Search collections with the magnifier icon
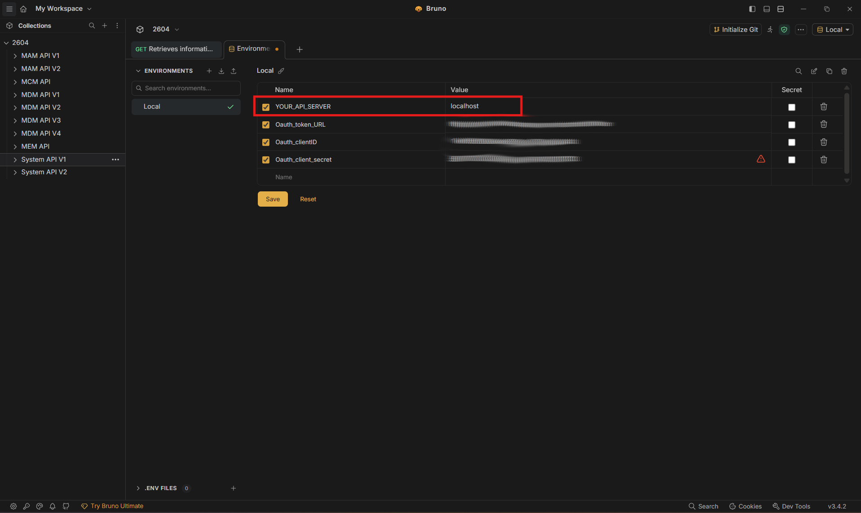 tap(92, 26)
